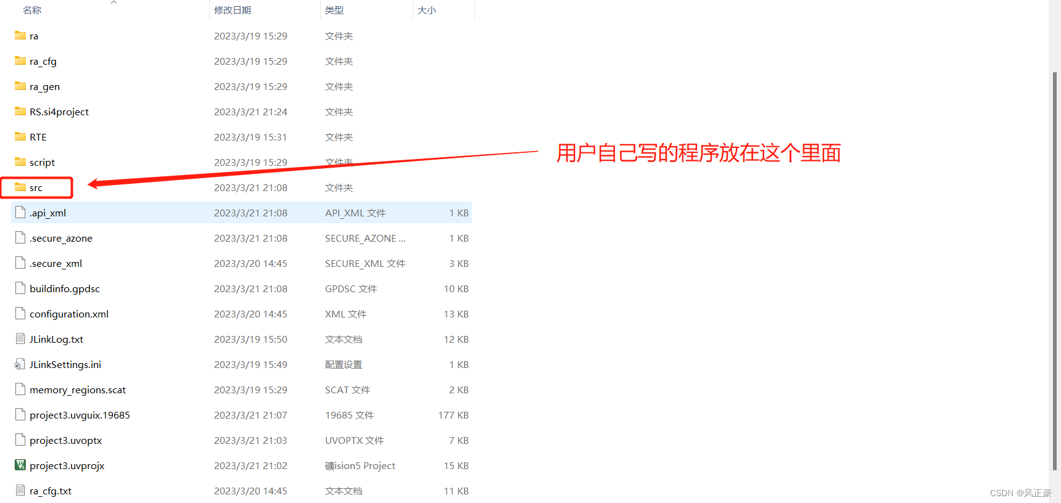Click the src folder icon
This screenshot has height=503, width=1061.
pos(20,187)
